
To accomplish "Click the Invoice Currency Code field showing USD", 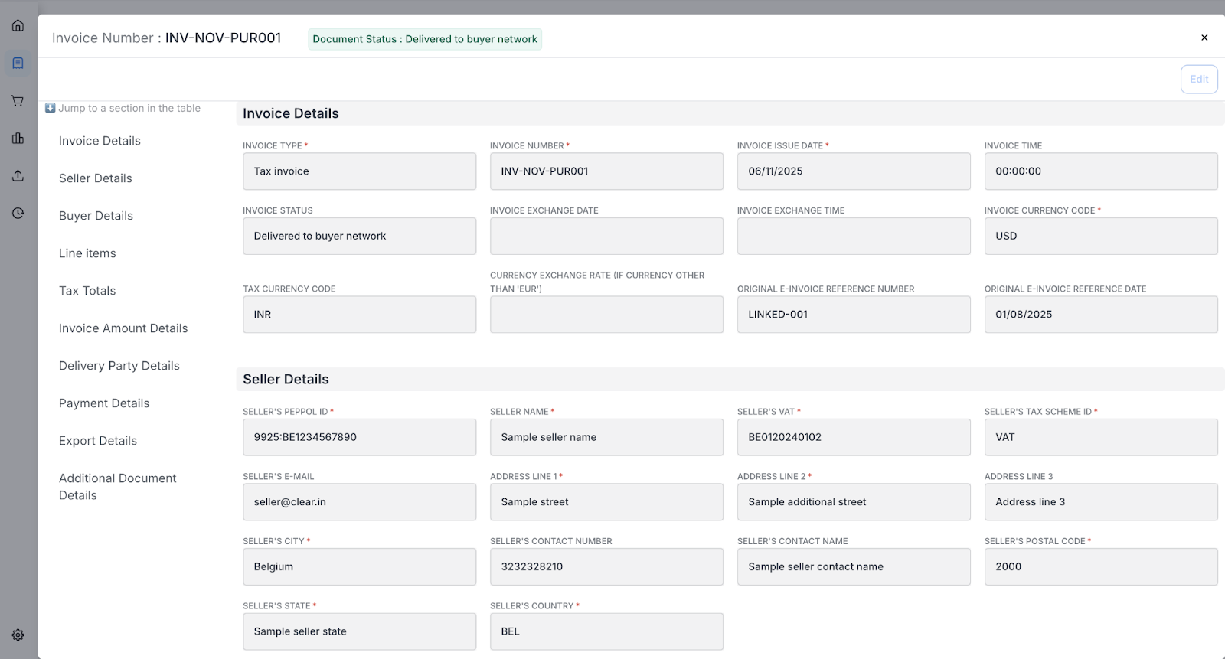I will pos(1100,236).
